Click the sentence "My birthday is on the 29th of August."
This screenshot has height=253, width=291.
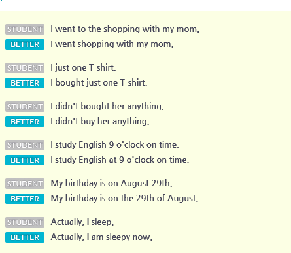(x=124, y=199)
